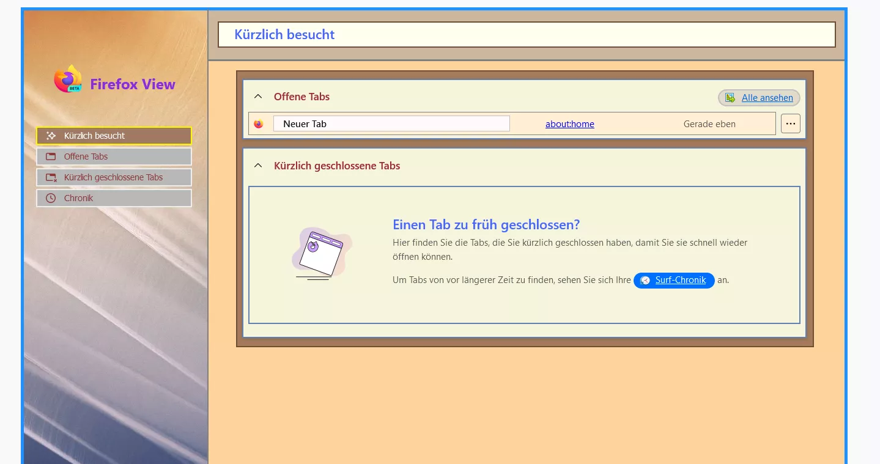Click the Neuer Tab title field
The height and width of the screenshot is (464, 880).
coord(391,123)
